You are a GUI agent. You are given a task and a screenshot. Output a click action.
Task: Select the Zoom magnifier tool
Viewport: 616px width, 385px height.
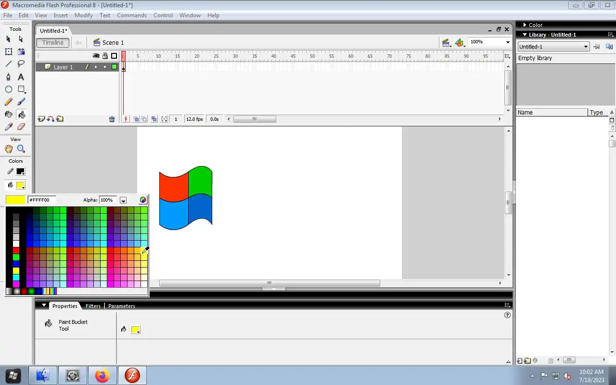[x=21, y=149]
